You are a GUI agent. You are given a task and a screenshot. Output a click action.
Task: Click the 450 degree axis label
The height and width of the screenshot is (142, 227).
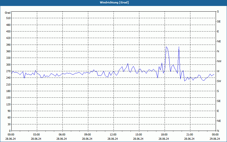point(9,32)
